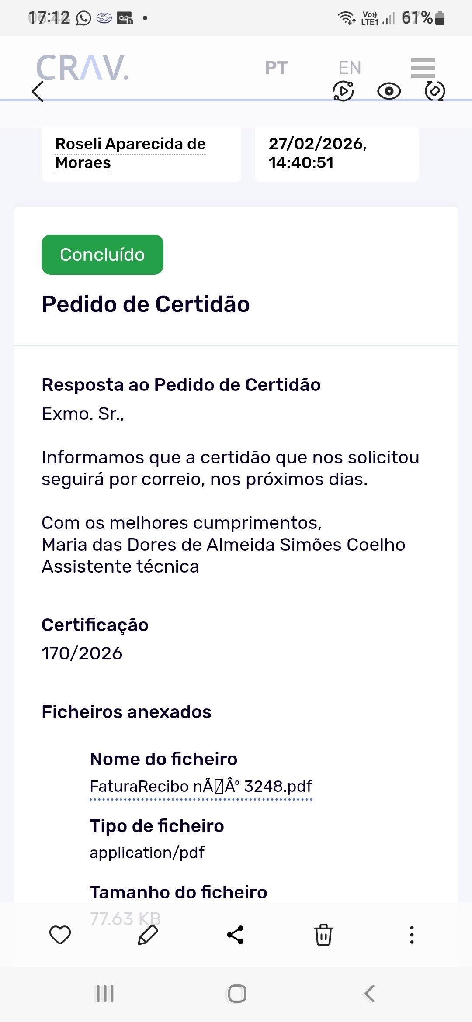Tap the Android back navigation button
The image size is (472, 1022).
(369, 994)
